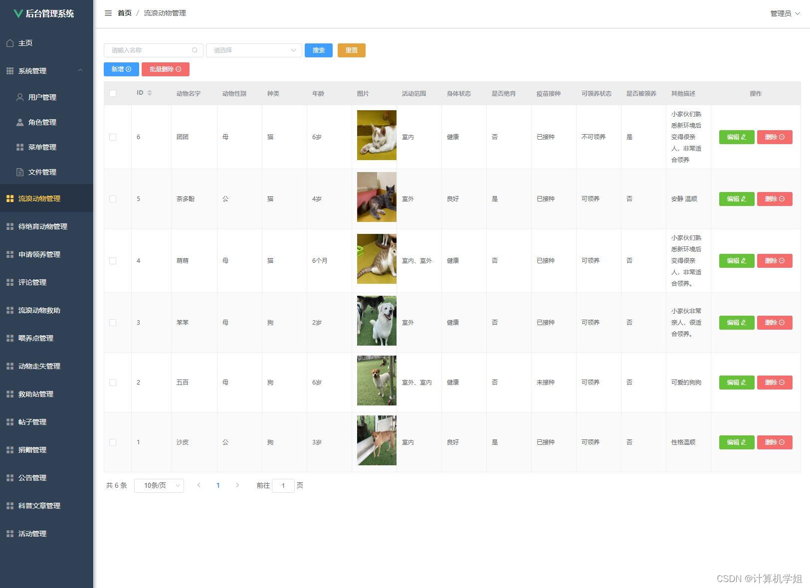Toggle the select-all checkbox in table header

(113, 93)
